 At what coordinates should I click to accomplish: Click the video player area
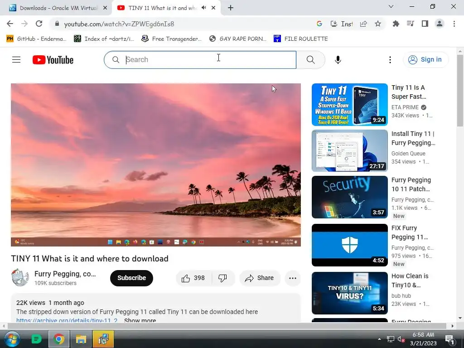point(156,164)
